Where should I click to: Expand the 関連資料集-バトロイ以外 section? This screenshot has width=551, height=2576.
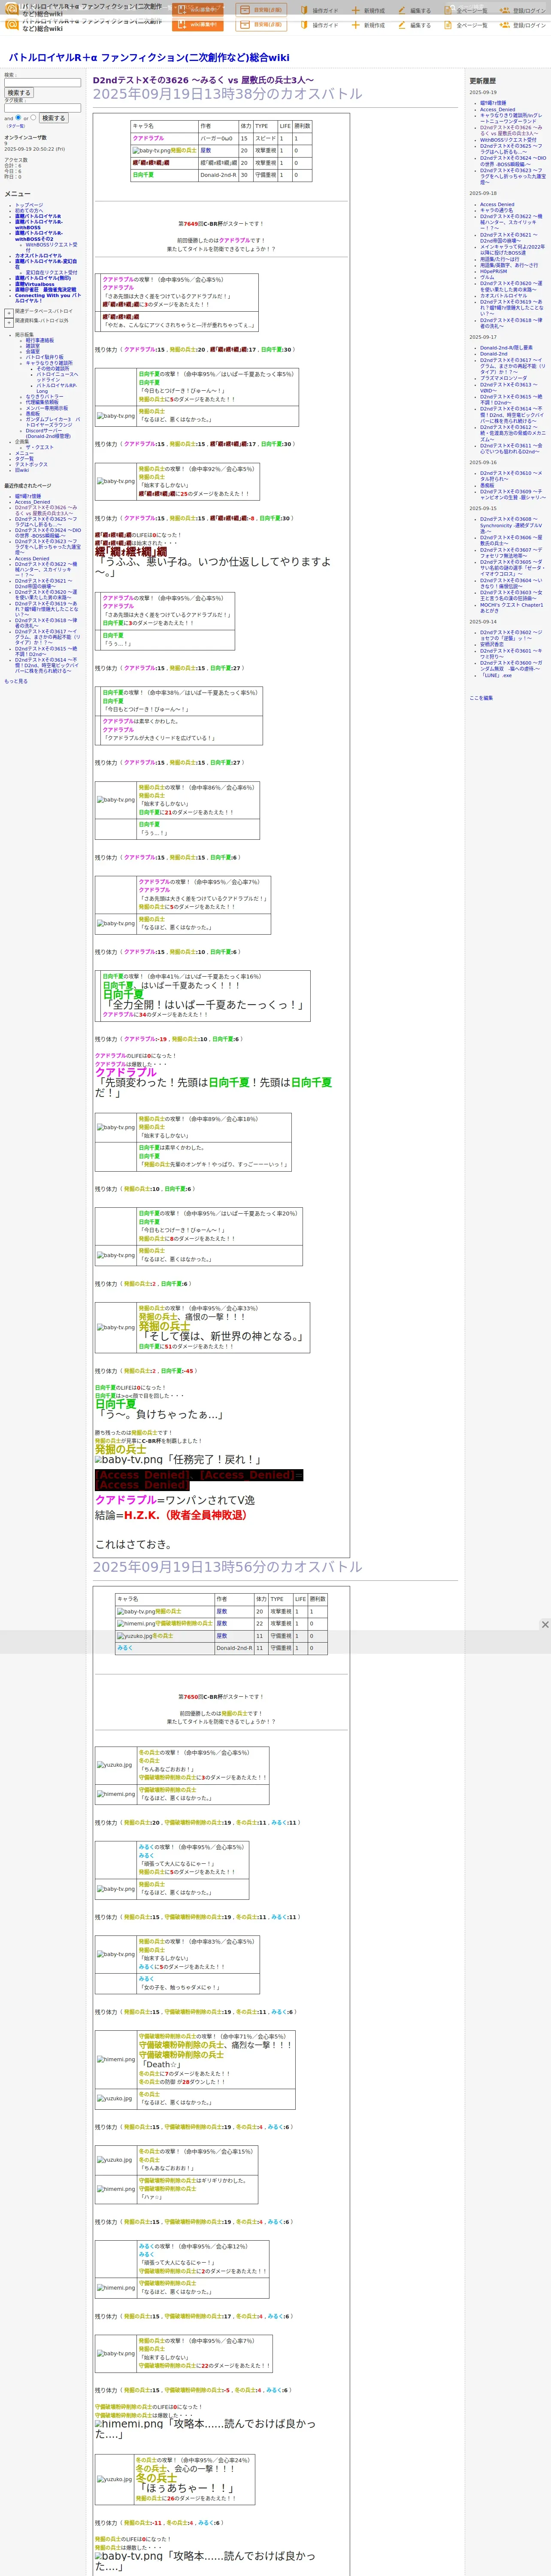[x=9, y=323]
